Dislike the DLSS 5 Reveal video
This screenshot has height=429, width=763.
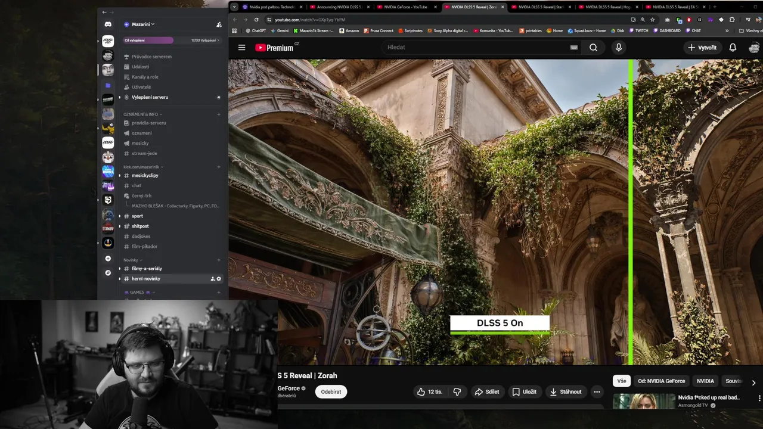click(x=457, y=391)
